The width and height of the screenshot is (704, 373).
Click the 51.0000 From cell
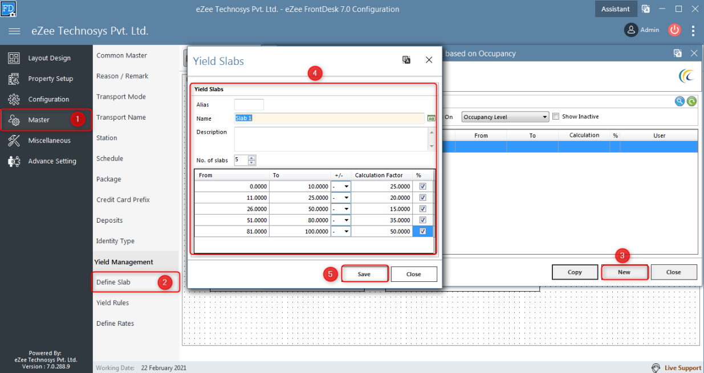(231, 220)
